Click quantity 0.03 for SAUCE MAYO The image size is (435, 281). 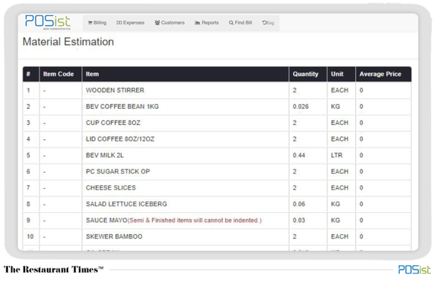[299, 220]
